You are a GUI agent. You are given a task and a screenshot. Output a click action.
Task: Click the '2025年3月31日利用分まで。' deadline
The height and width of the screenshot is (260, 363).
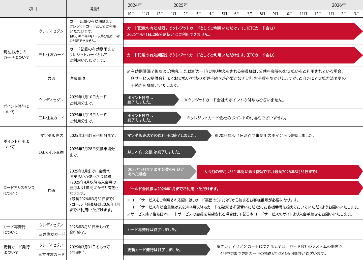93,136
